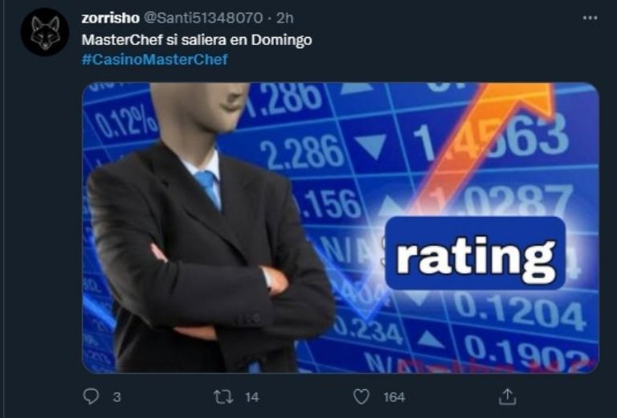The image size is (617, 418).
Task: Open the three-dot more options menu
Action: [x=590, y=18]
